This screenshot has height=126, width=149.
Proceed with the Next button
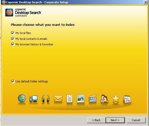point(115,120)
